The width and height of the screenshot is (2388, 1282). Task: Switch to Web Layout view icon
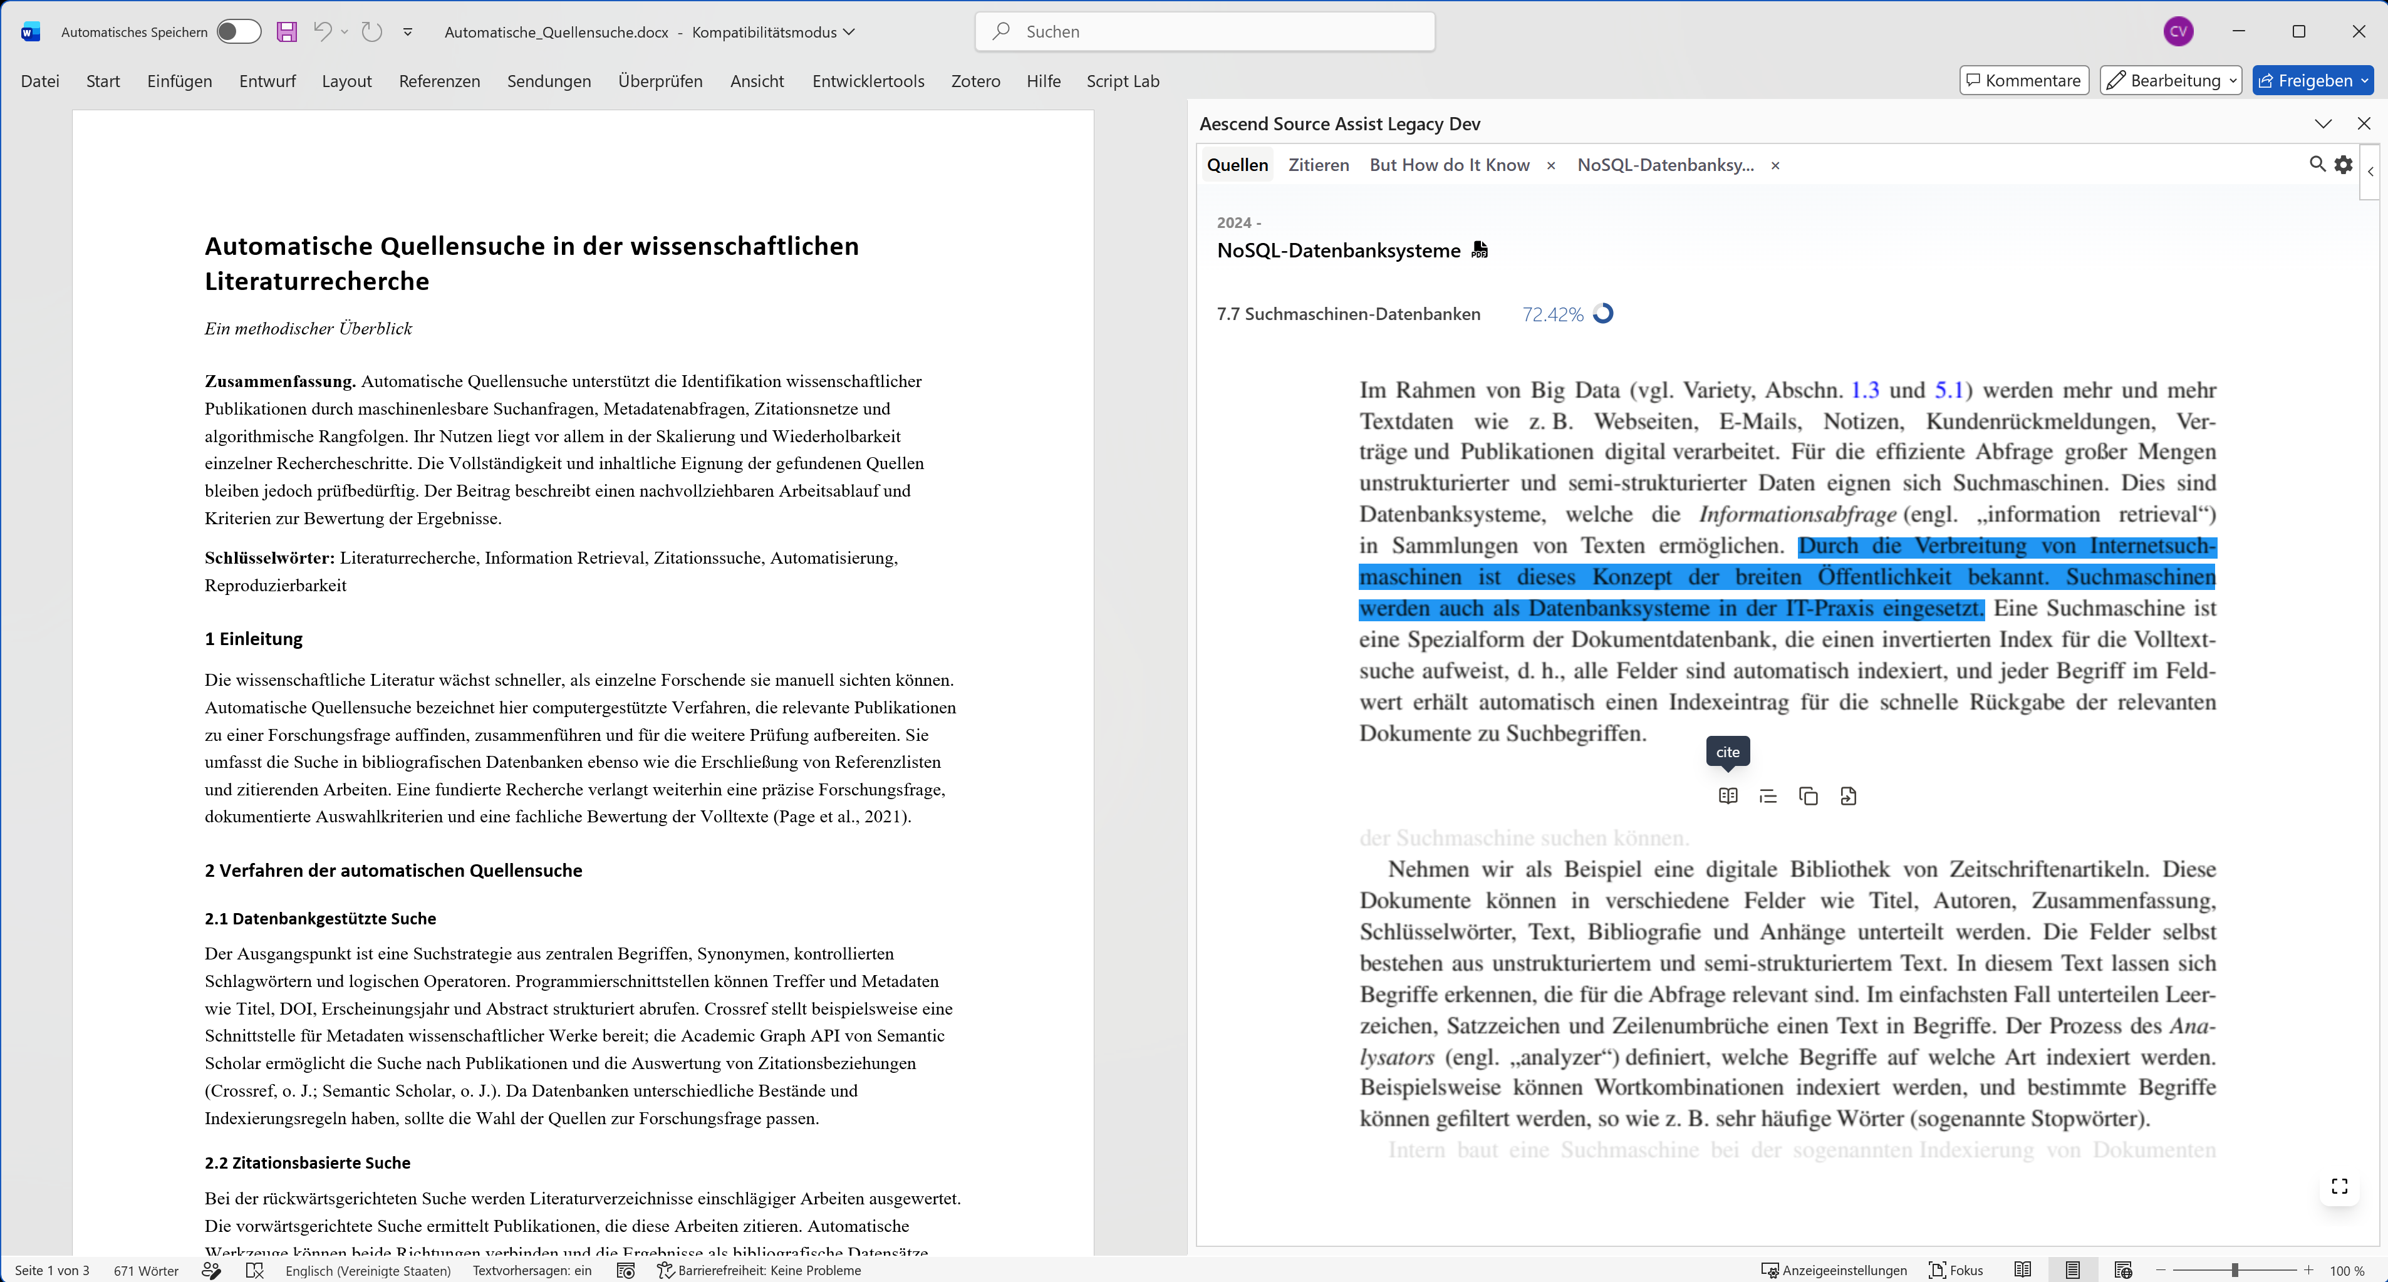point(2123,1270)
